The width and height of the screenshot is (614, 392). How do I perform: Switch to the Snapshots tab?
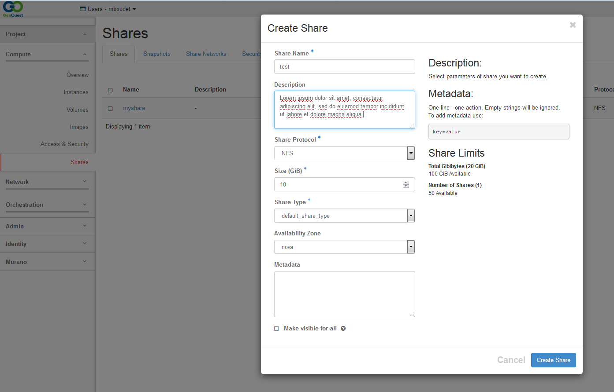click(157, 54)
